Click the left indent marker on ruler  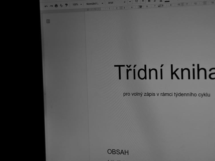click(141, 7)
